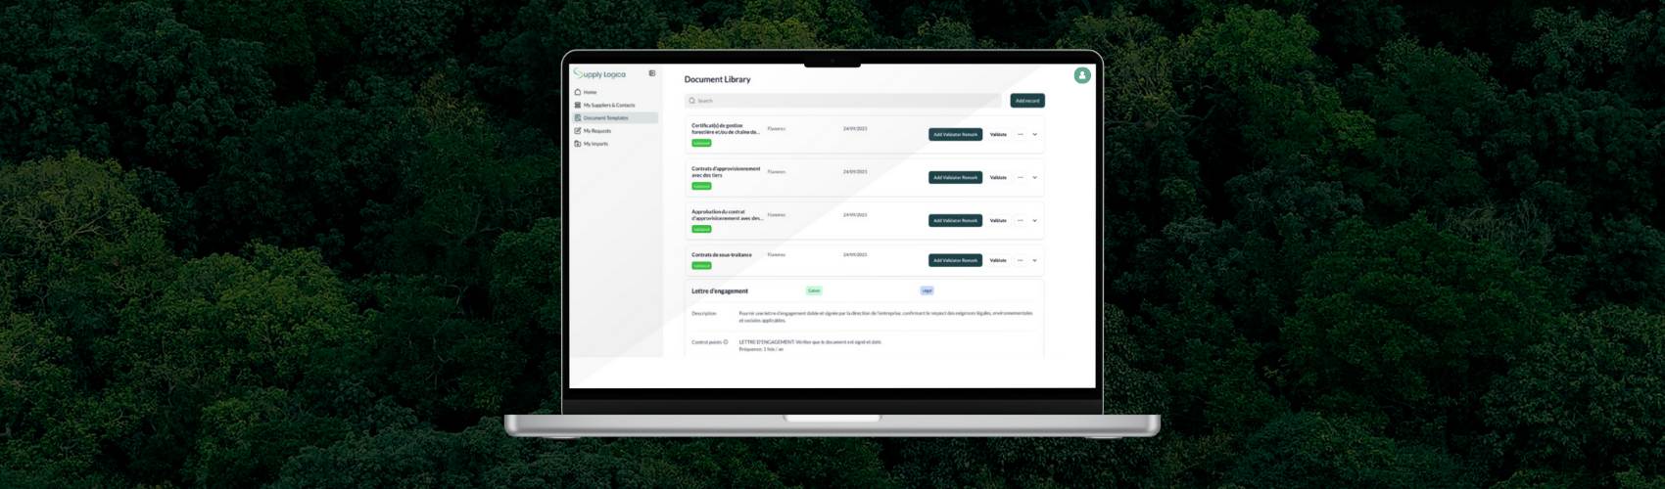Click the search magnifier icon

pos(692,101)
